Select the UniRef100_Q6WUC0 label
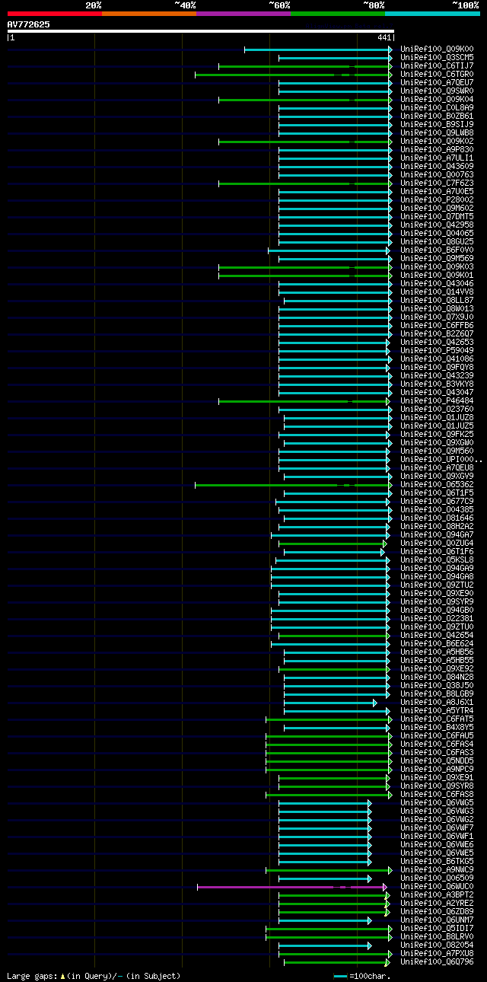 437,886
